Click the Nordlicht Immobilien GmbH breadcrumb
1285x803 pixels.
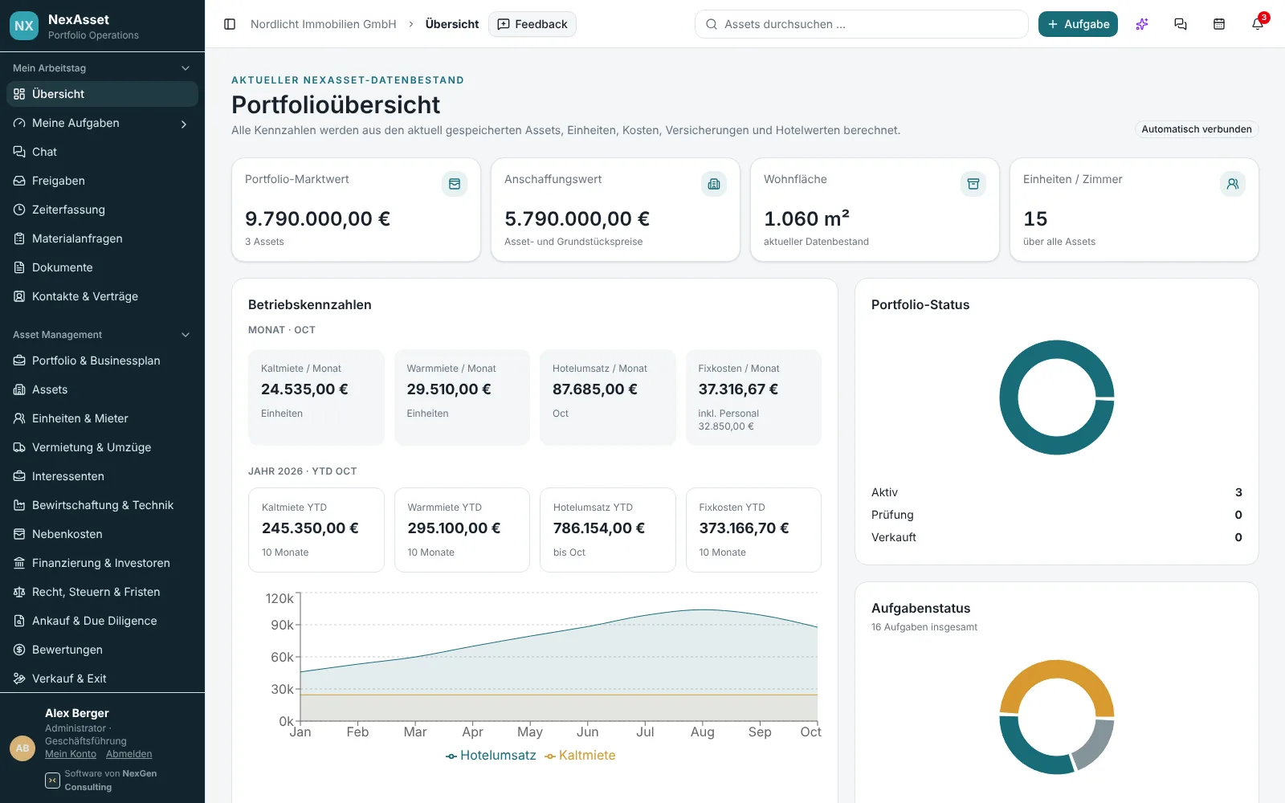[324, 24]
